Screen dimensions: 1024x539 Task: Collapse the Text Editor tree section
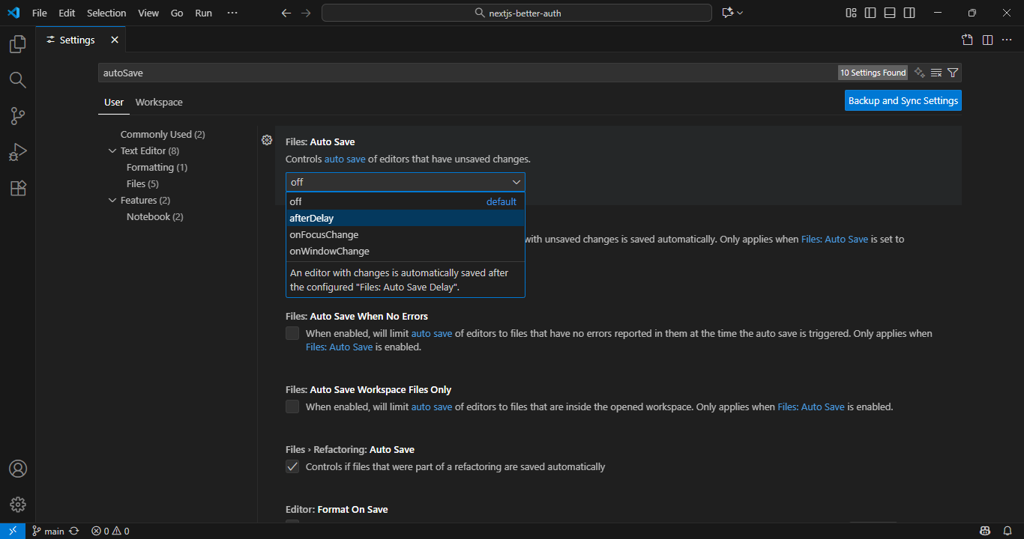(112, 151)
